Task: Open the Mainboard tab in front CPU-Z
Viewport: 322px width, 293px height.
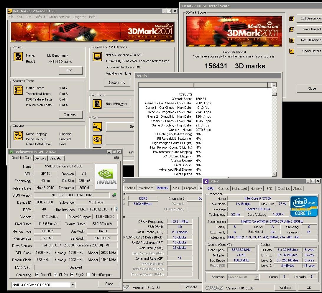Action: (239, 188)
